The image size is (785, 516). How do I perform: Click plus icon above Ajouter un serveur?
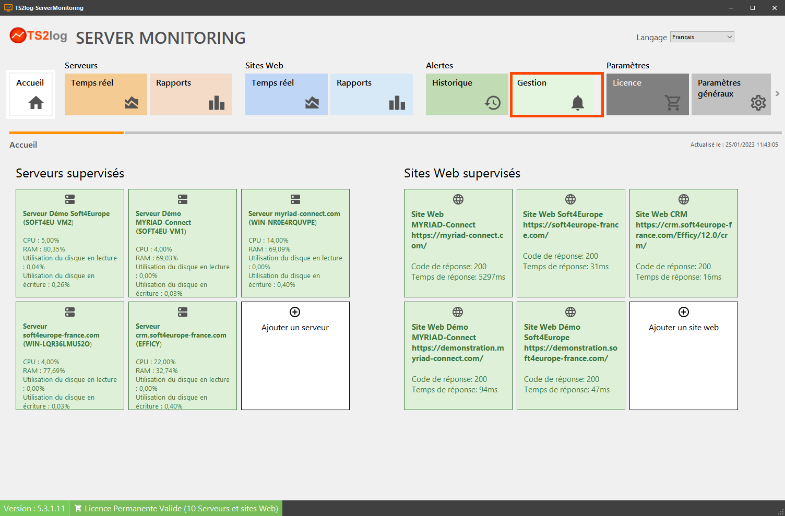pos(295,312)
